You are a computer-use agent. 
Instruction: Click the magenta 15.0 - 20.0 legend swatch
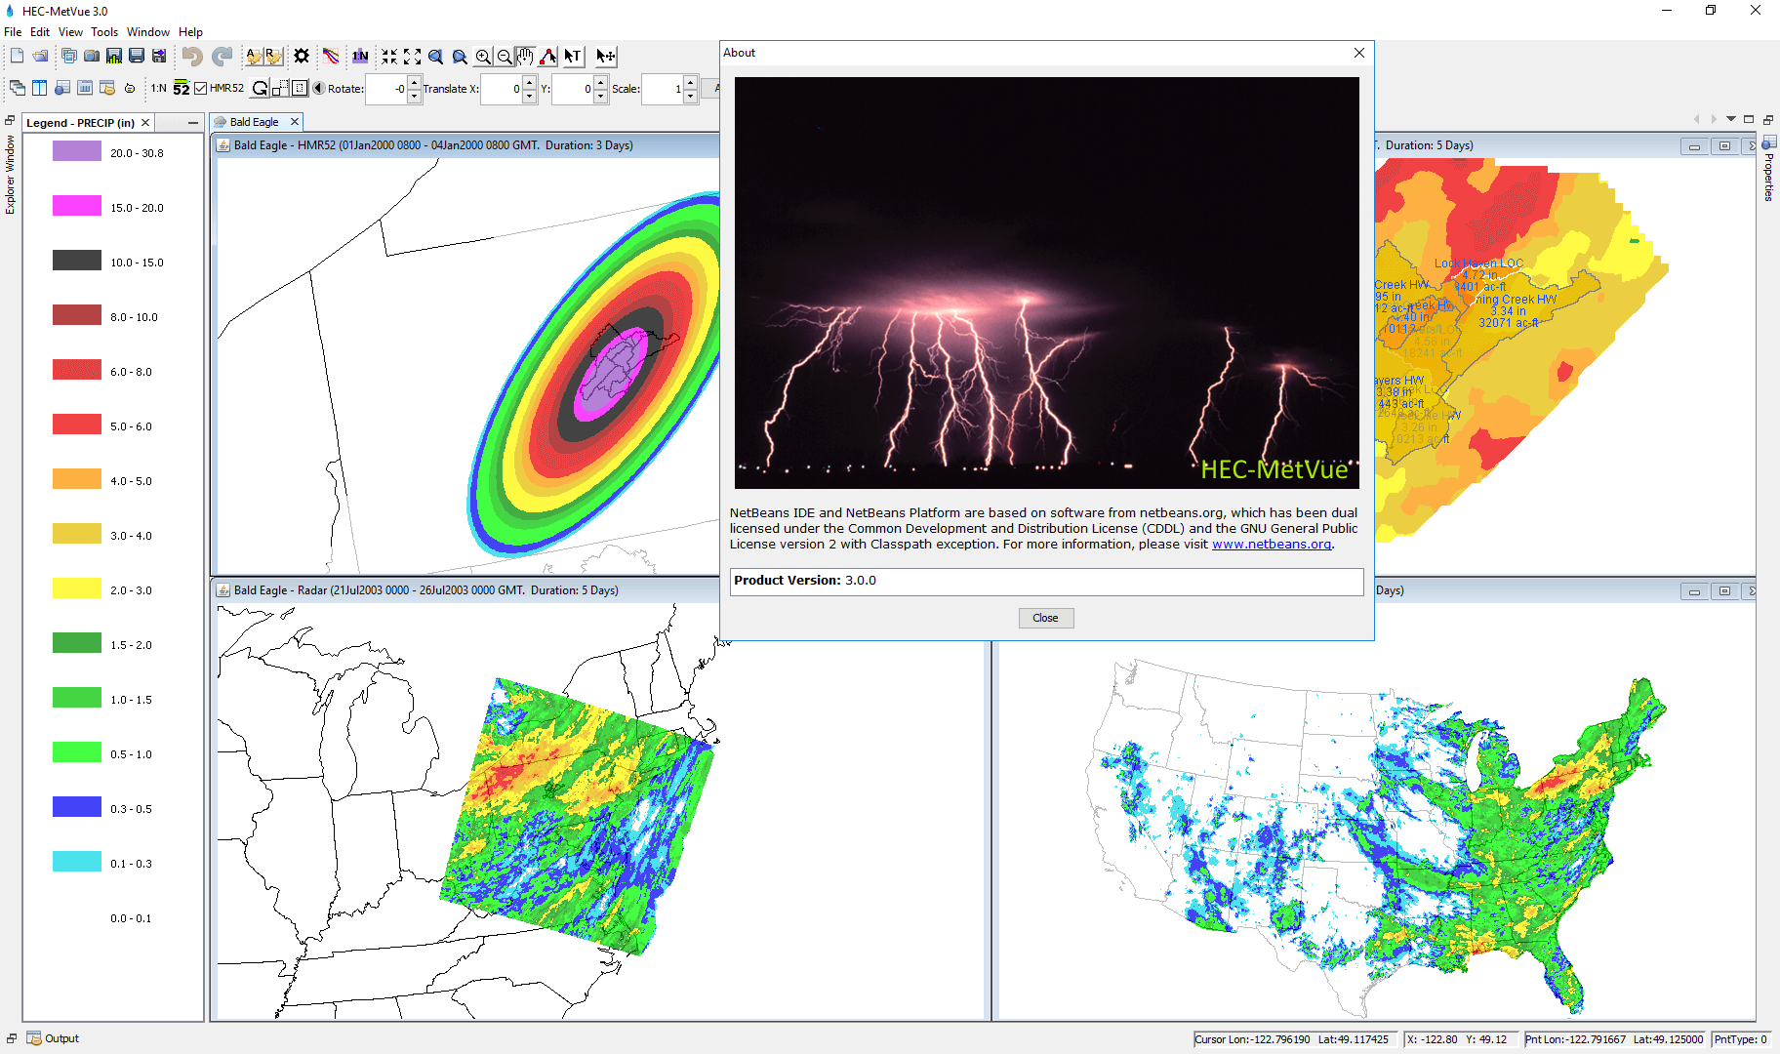tap(77, 206)
